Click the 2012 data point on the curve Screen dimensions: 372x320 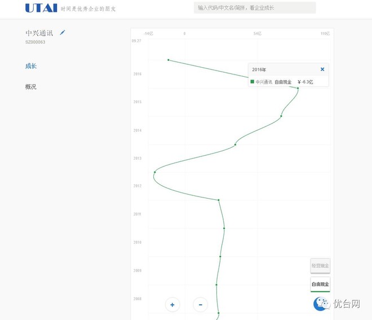coord(219,200)
